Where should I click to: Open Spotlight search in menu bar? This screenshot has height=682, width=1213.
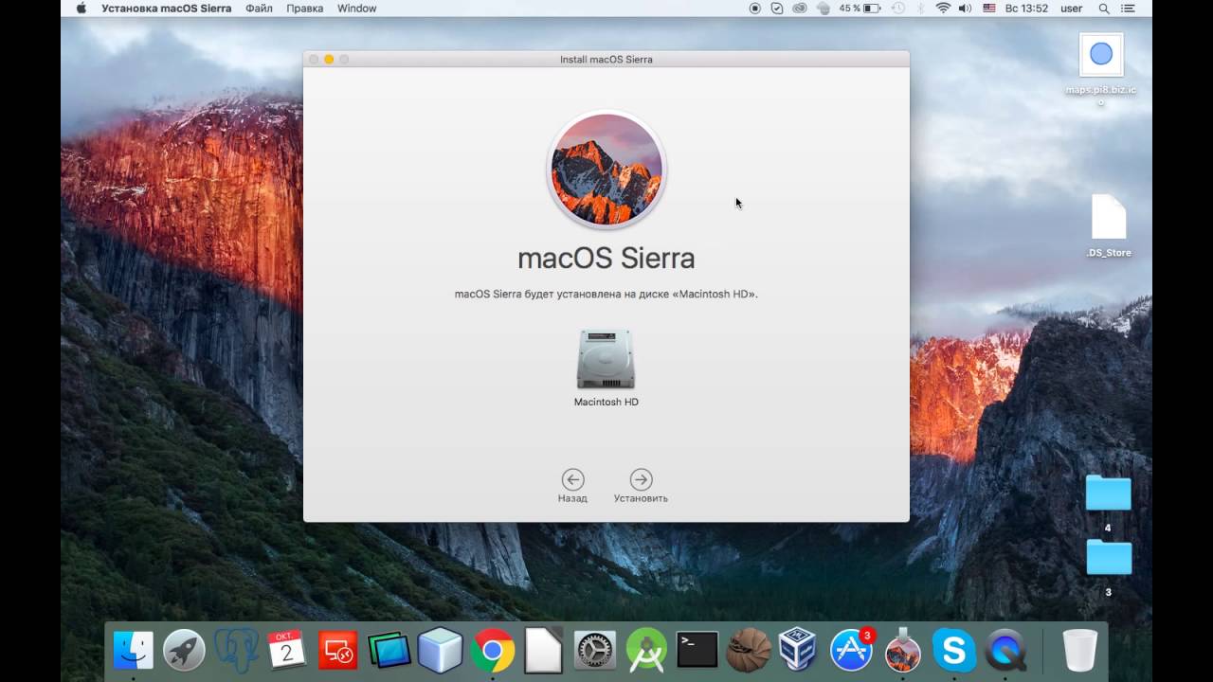1104,9
